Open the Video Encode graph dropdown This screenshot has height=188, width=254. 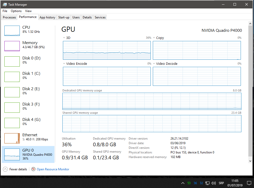click(x=64, y=64)
